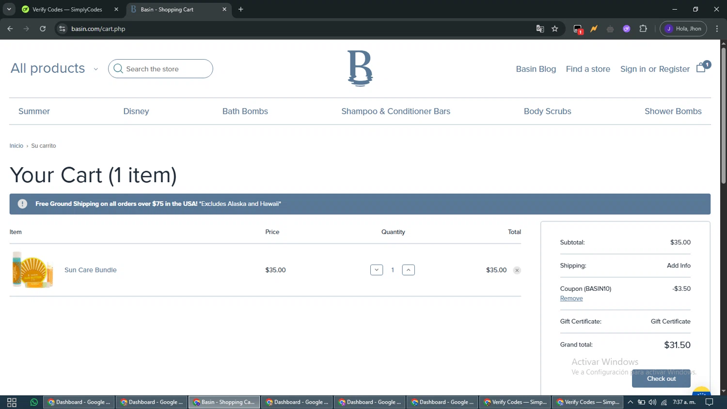
Task: Click the Check out button
Action: [x=661, y=378]
